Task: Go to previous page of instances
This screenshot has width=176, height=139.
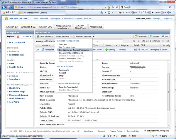Action: point(139,41)
